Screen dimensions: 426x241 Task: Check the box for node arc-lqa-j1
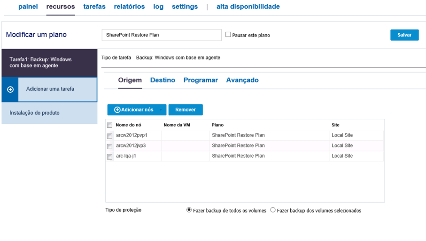pos(110,156)
